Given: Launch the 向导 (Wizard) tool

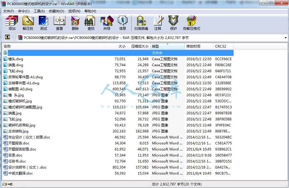Looking at the screenshot, I should pos(107,23).
